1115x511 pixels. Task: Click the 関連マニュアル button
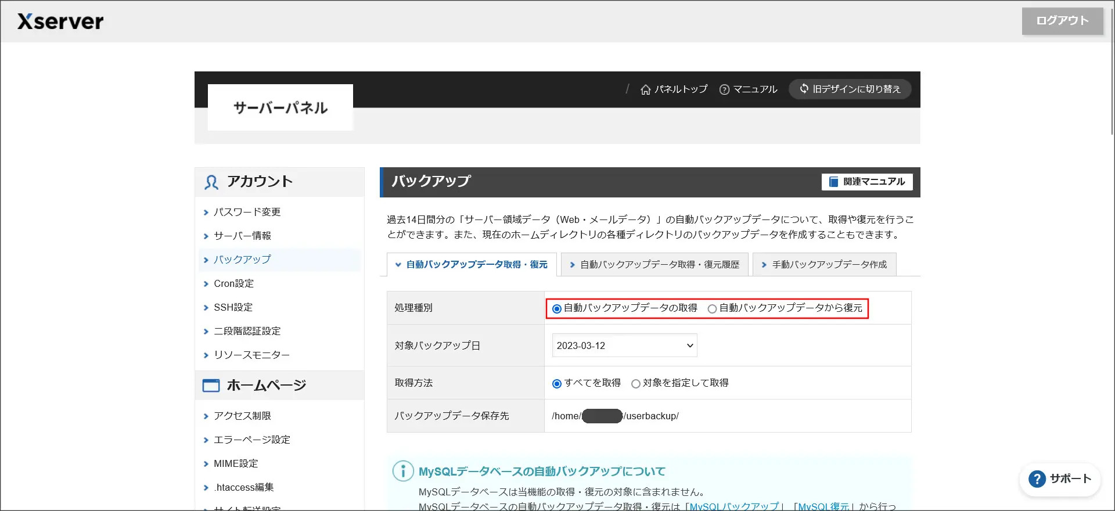pyautogui.click(x=867, y=182)
